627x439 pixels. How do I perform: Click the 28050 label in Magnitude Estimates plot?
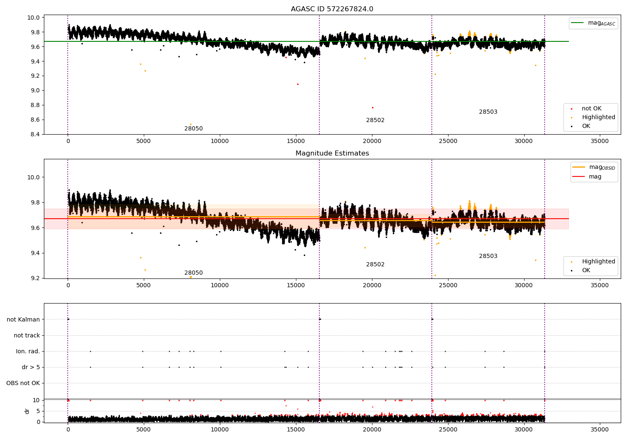click(x=194, y=273)
